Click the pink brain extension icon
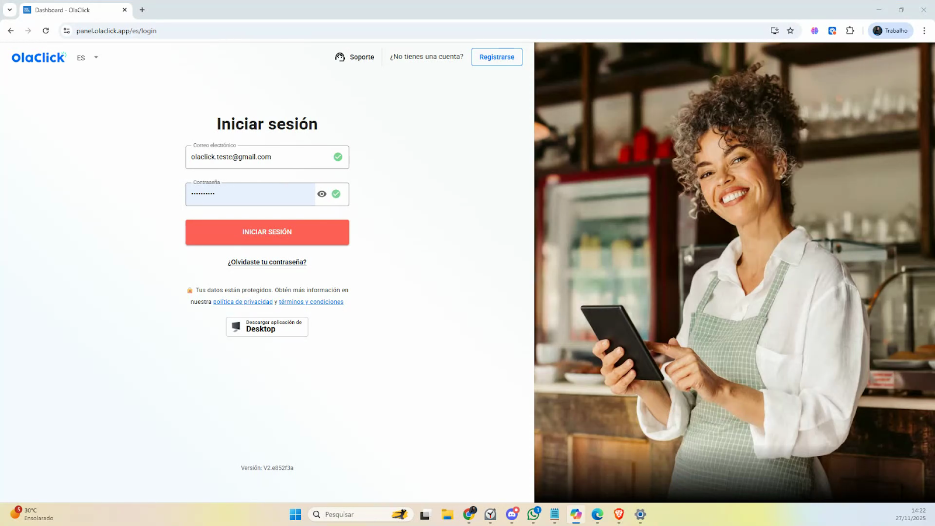This screenshot has height=526, width=935. coord(815,31)
